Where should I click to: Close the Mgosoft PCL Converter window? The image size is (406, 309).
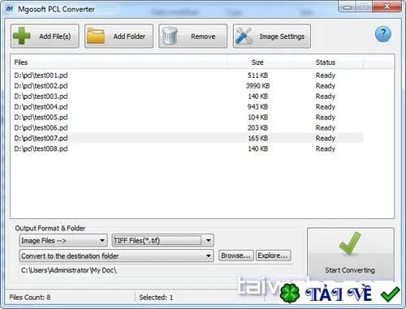[387, 6]
